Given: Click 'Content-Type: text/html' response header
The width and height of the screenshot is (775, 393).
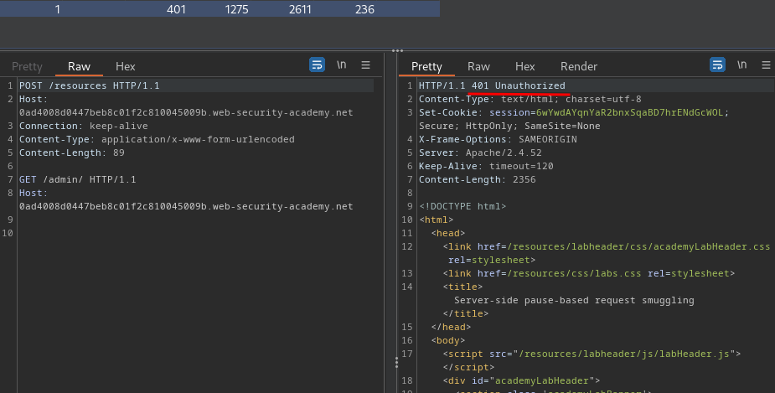Looking at the screenshot, I should (530, 100).
